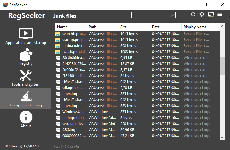Click the 3 bytes size cell
The width and height of the screenshot is (230, 150).
pos(126,118)
